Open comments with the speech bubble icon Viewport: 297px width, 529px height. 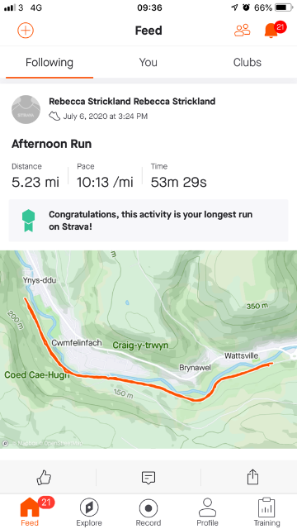click(148, 478)
